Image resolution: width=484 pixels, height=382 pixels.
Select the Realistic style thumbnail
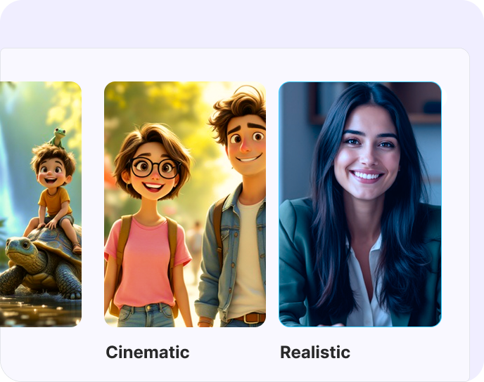click(x=360, y=204)
